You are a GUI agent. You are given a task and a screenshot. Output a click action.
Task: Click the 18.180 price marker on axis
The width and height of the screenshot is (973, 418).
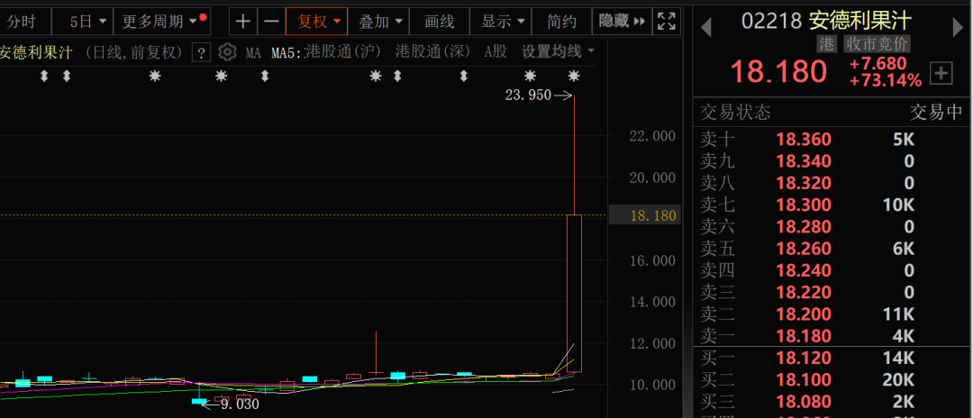[643, 215]
